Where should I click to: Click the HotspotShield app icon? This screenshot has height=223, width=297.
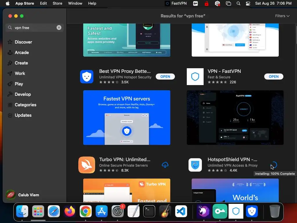(x=195, y=165)
